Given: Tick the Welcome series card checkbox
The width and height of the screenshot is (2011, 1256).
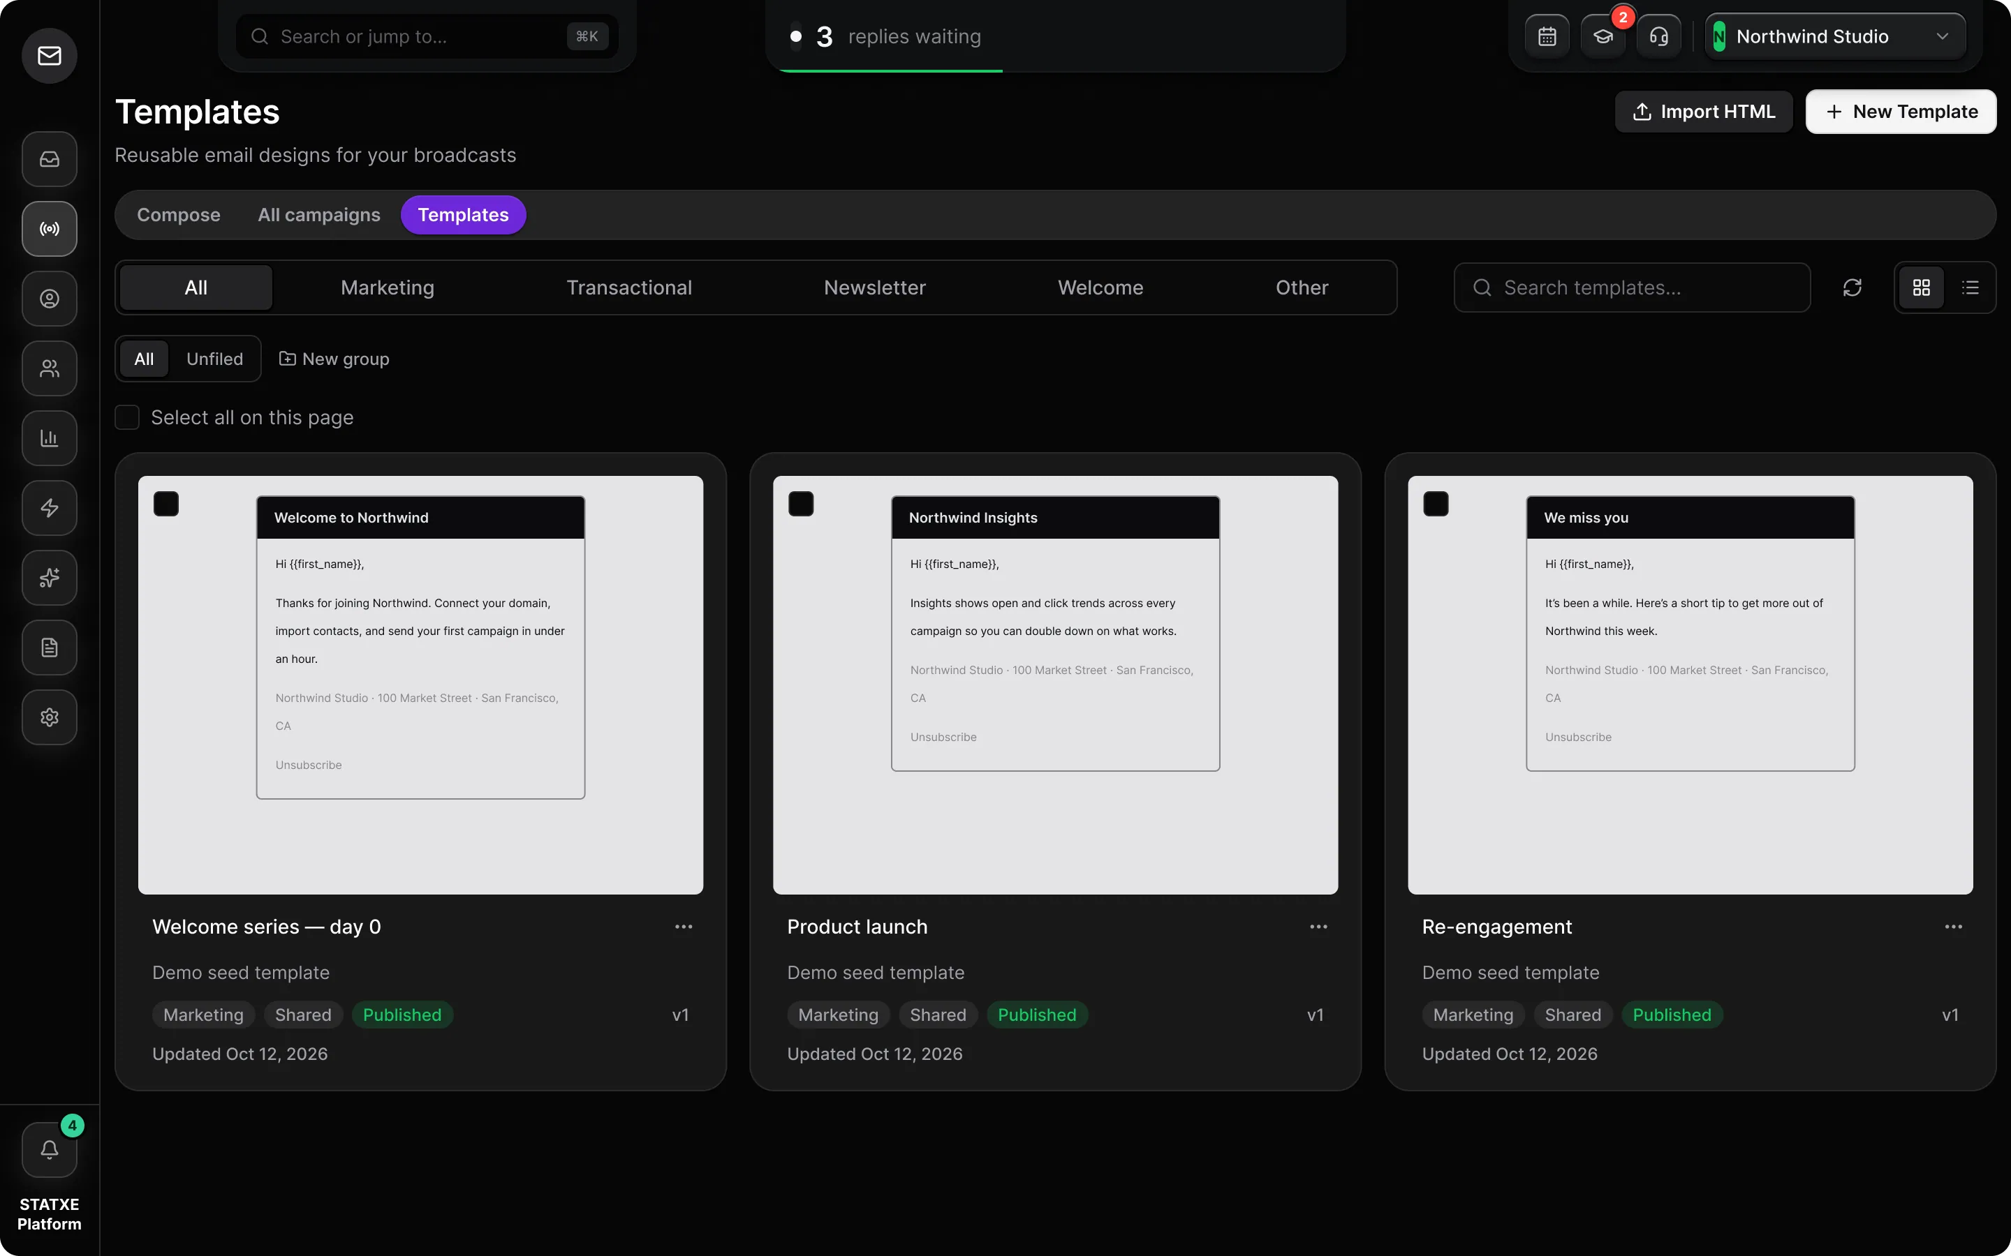Looking at the screenshot, I should [x=166, y=504].
